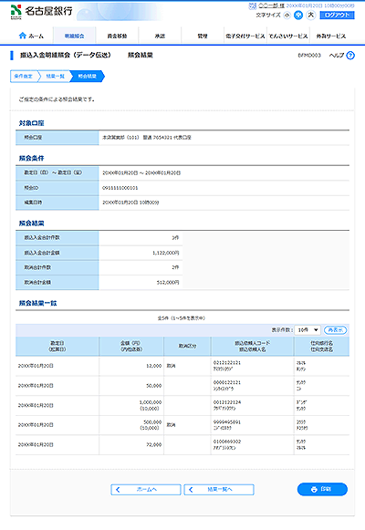The width and height of the screenshot is (365, 530).
Task: Click the 仕向銀行名 column header
Action: point(322,346)
